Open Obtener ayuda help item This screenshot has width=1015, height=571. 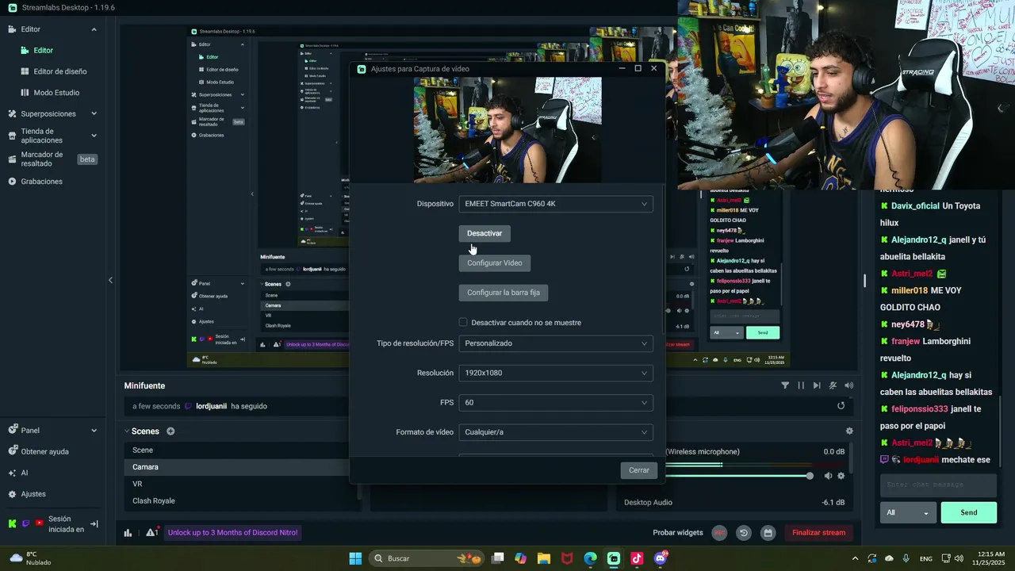44,451
